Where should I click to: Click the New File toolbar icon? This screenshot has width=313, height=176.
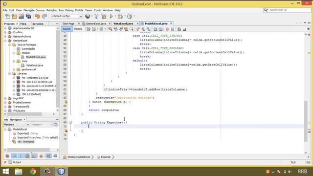[x=8, y=16]
